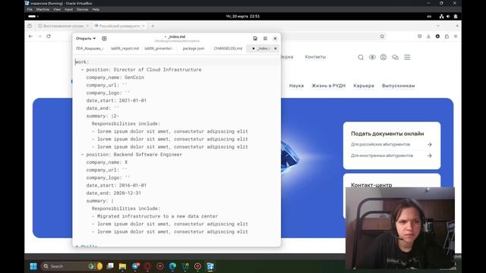
Task: Open the text editor hamburger menu
Action: (x=265, y=39)
